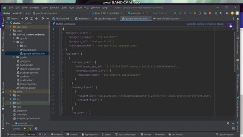
Task: Expand the build folder in tree
Action: coord(11,91)
